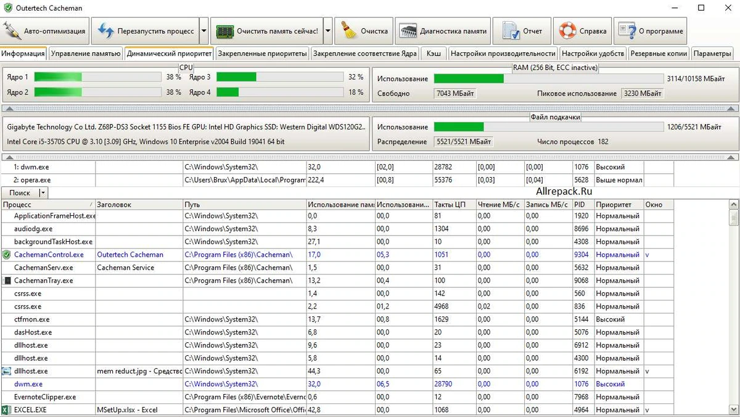The height and width of the screenshot is (417, 740).
Task: Click the О программе question icon
Action: (x=627, y=31)
